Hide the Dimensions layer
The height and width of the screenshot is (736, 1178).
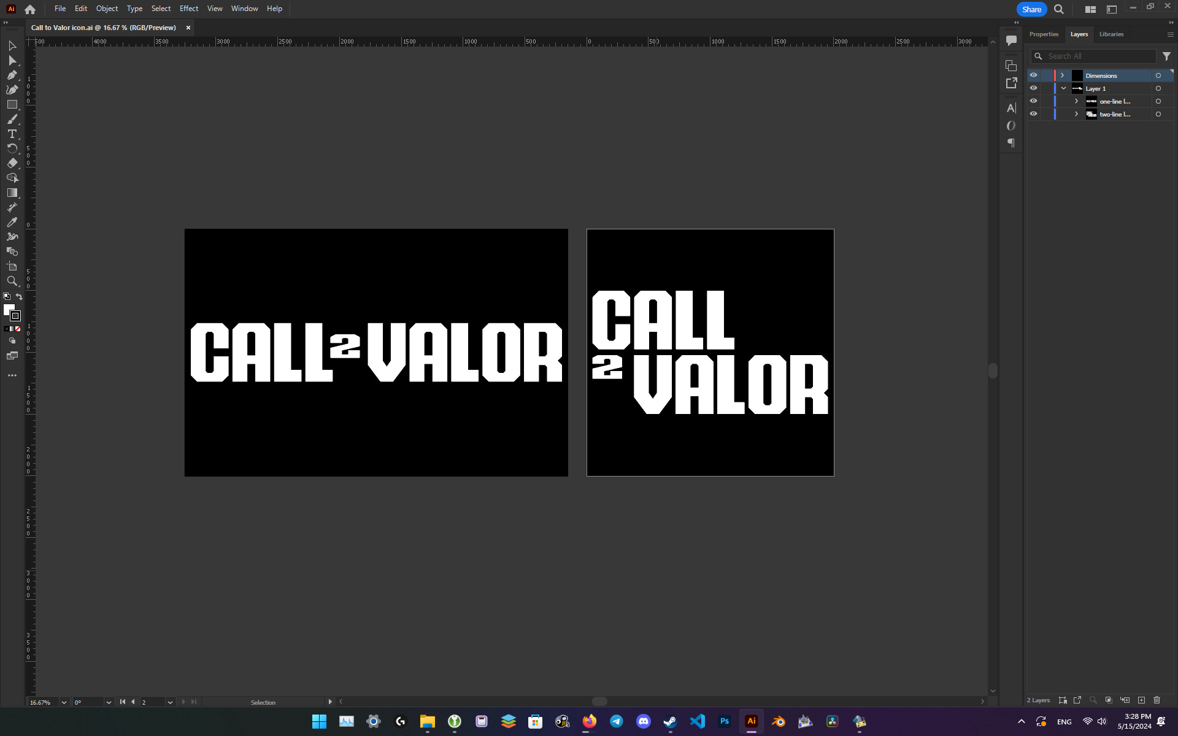point(1033,75)
